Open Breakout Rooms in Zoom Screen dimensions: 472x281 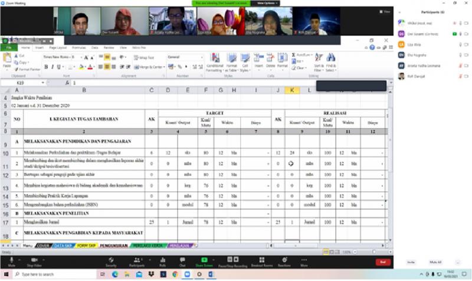(x=261, y=260)
